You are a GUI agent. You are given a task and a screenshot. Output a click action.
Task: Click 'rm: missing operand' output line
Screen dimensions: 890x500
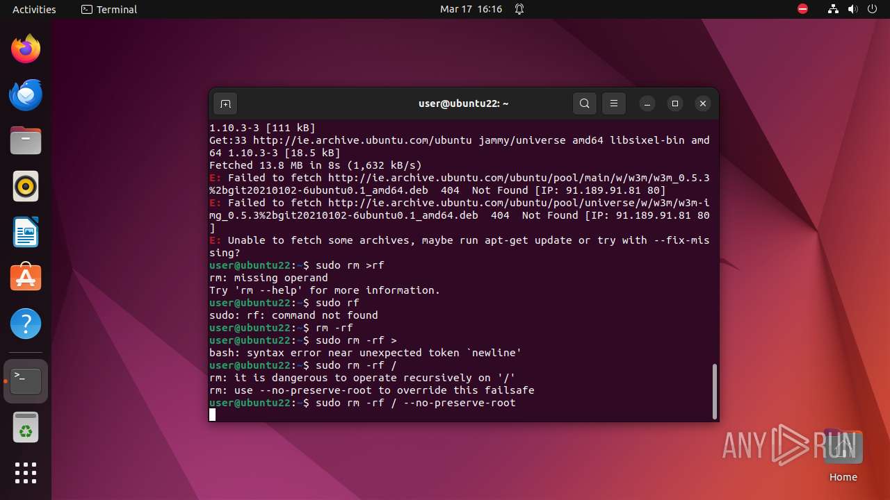[x=268, y=278]
